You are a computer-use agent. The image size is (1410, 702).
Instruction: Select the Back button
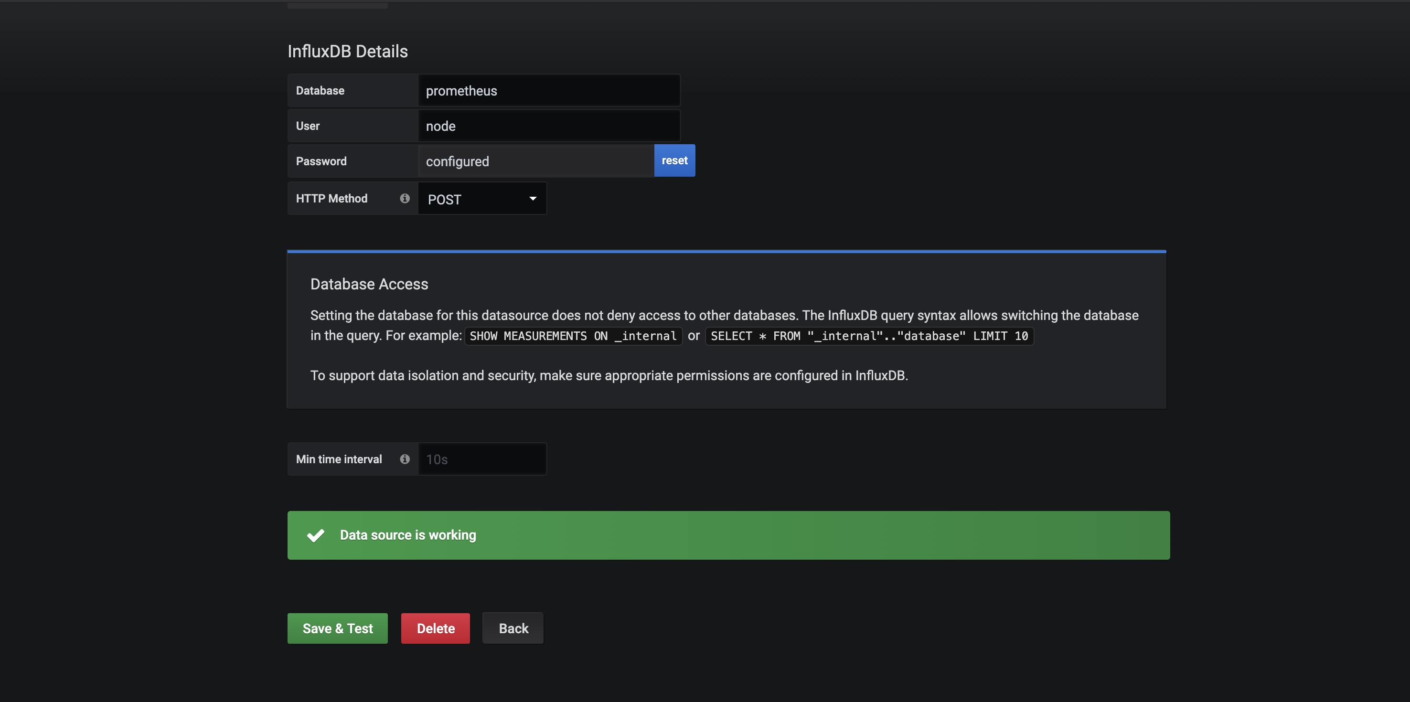point(513,628)
